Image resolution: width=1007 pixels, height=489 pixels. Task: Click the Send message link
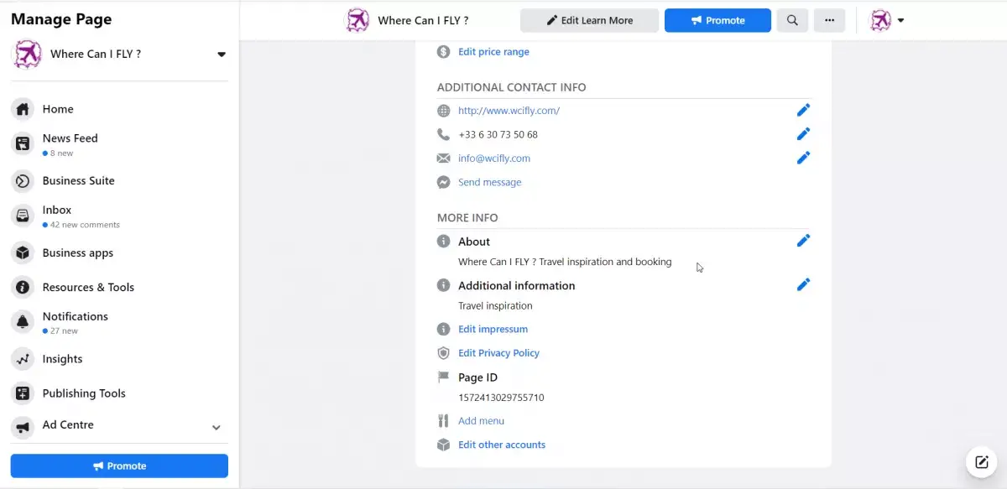[x=489, y=182]
